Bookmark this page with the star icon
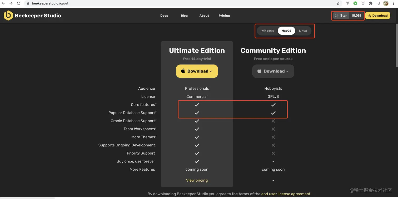398x199 pixels. [338, 3]
